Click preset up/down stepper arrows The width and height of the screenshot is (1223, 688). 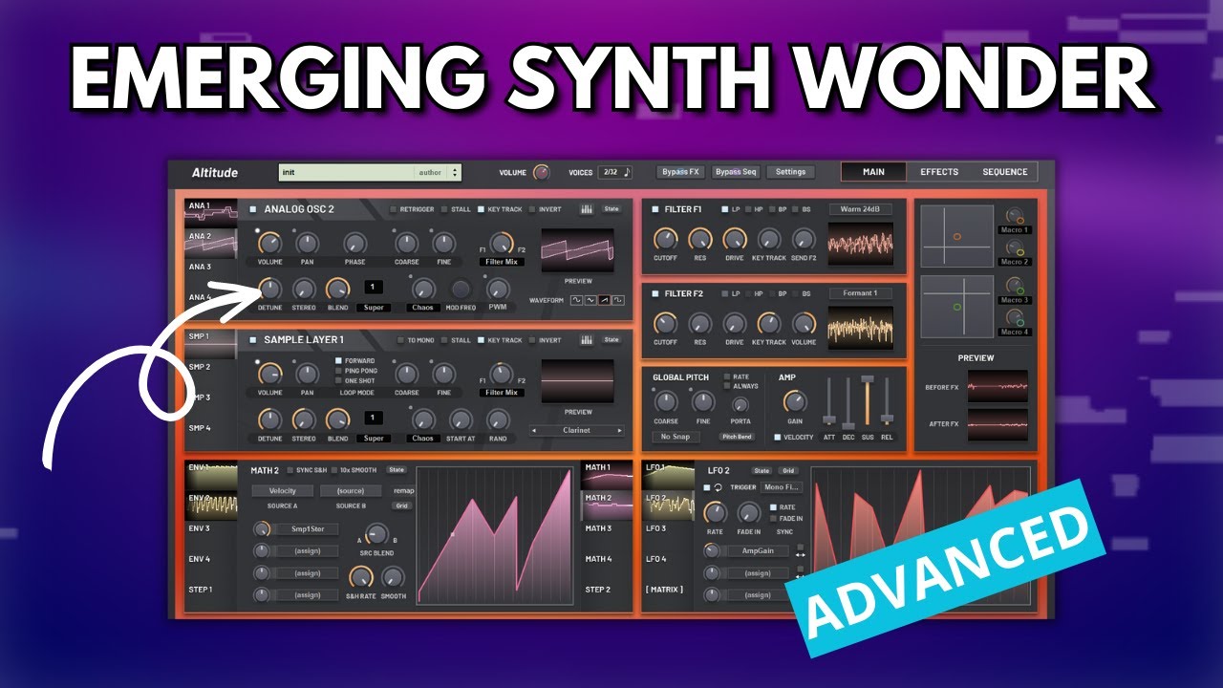[x=455, y=173]
